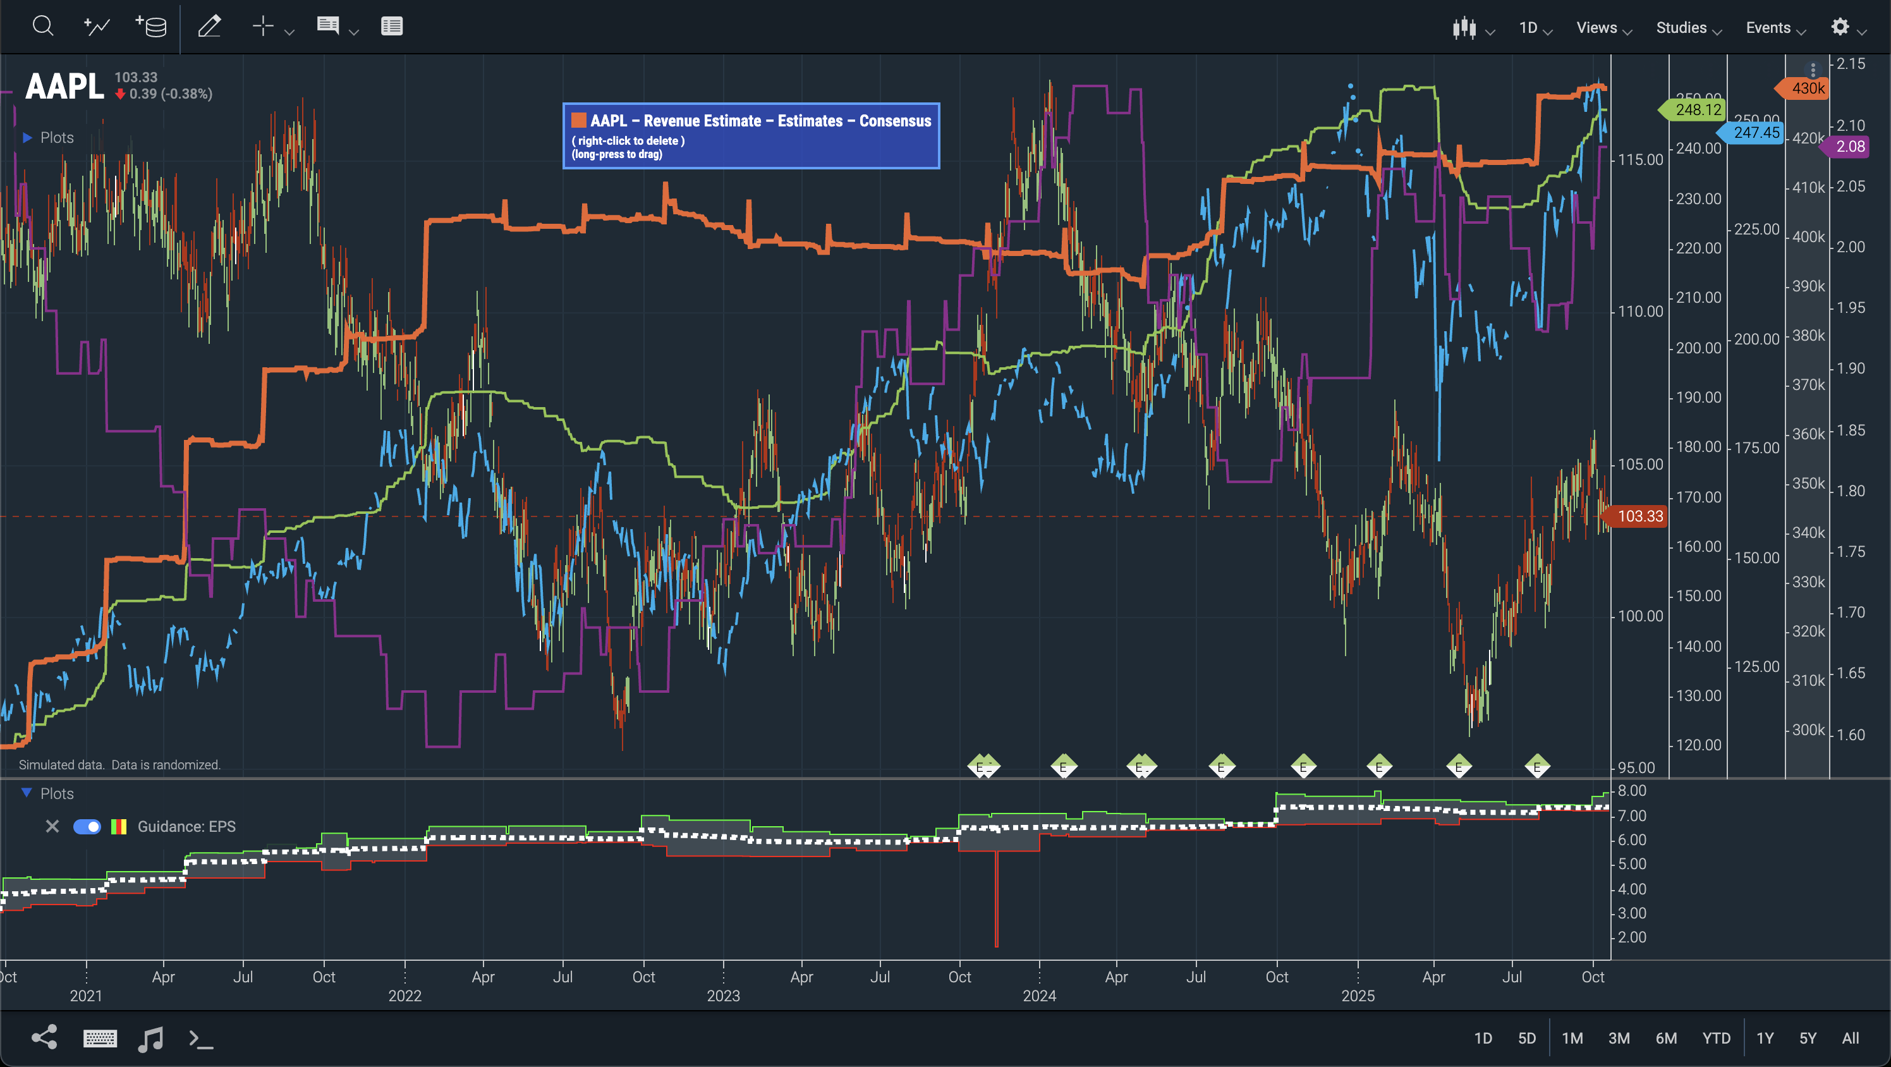
Task: Click the music note sound icon
Action: pyautogui.click(x=151, y=1038)
